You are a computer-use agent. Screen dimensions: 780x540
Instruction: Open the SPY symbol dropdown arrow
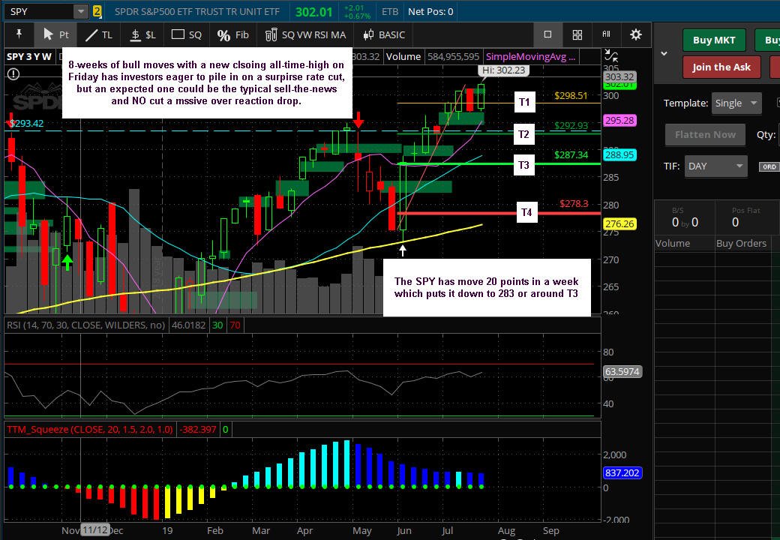tap(80, 11)
